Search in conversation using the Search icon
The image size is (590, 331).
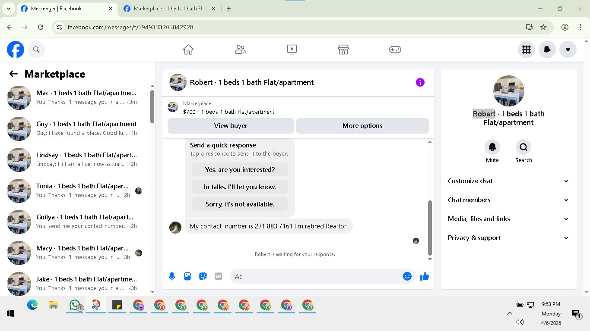point(523,147)
